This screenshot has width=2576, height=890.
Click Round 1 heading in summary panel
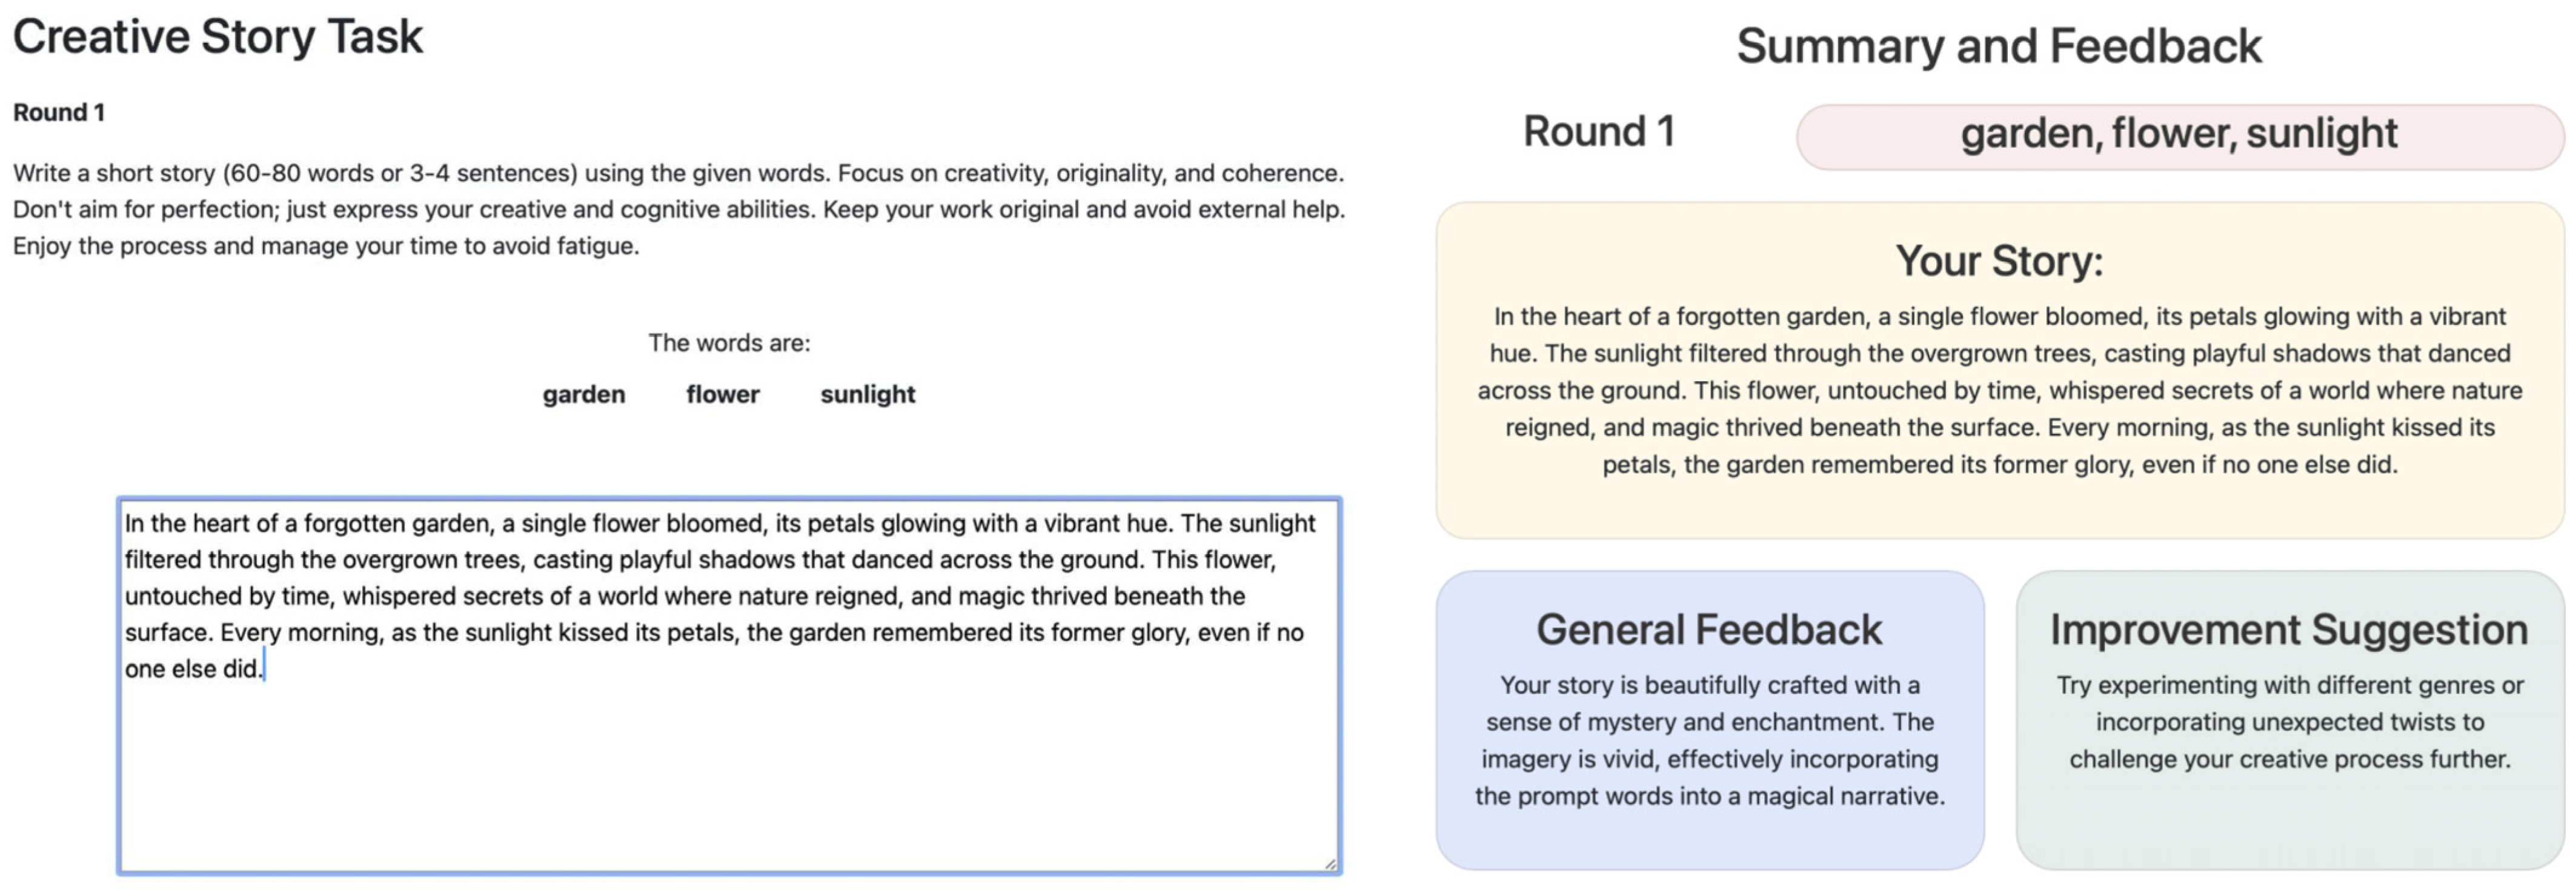coord(1598,132)
